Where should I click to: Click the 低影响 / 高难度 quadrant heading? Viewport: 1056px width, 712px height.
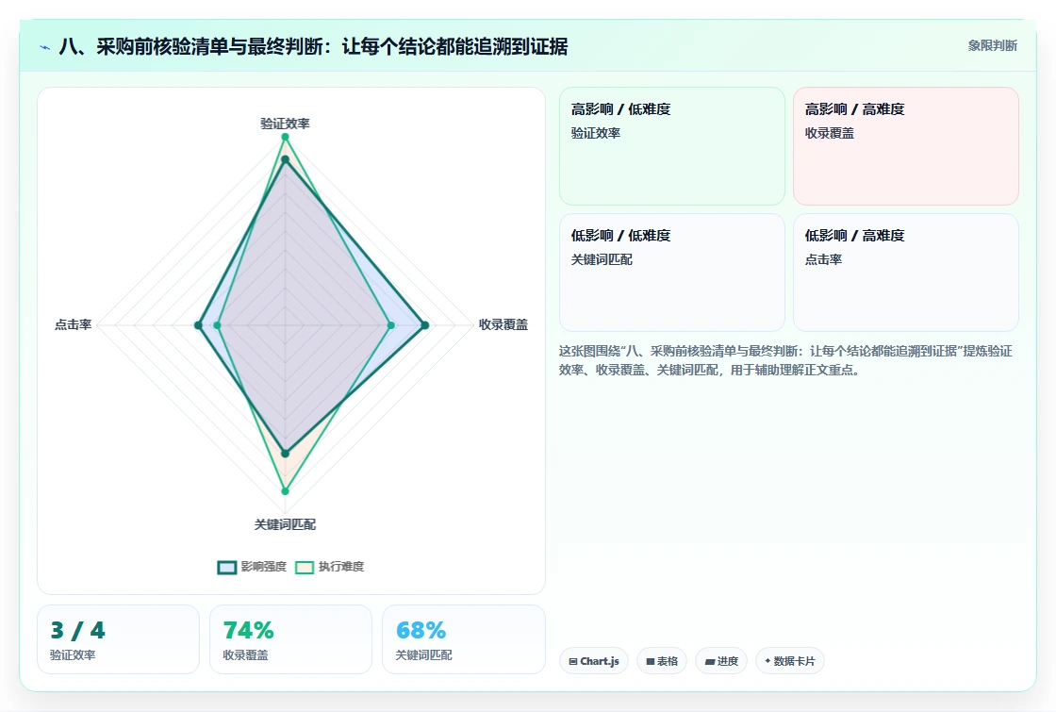(x=854, y=236)
